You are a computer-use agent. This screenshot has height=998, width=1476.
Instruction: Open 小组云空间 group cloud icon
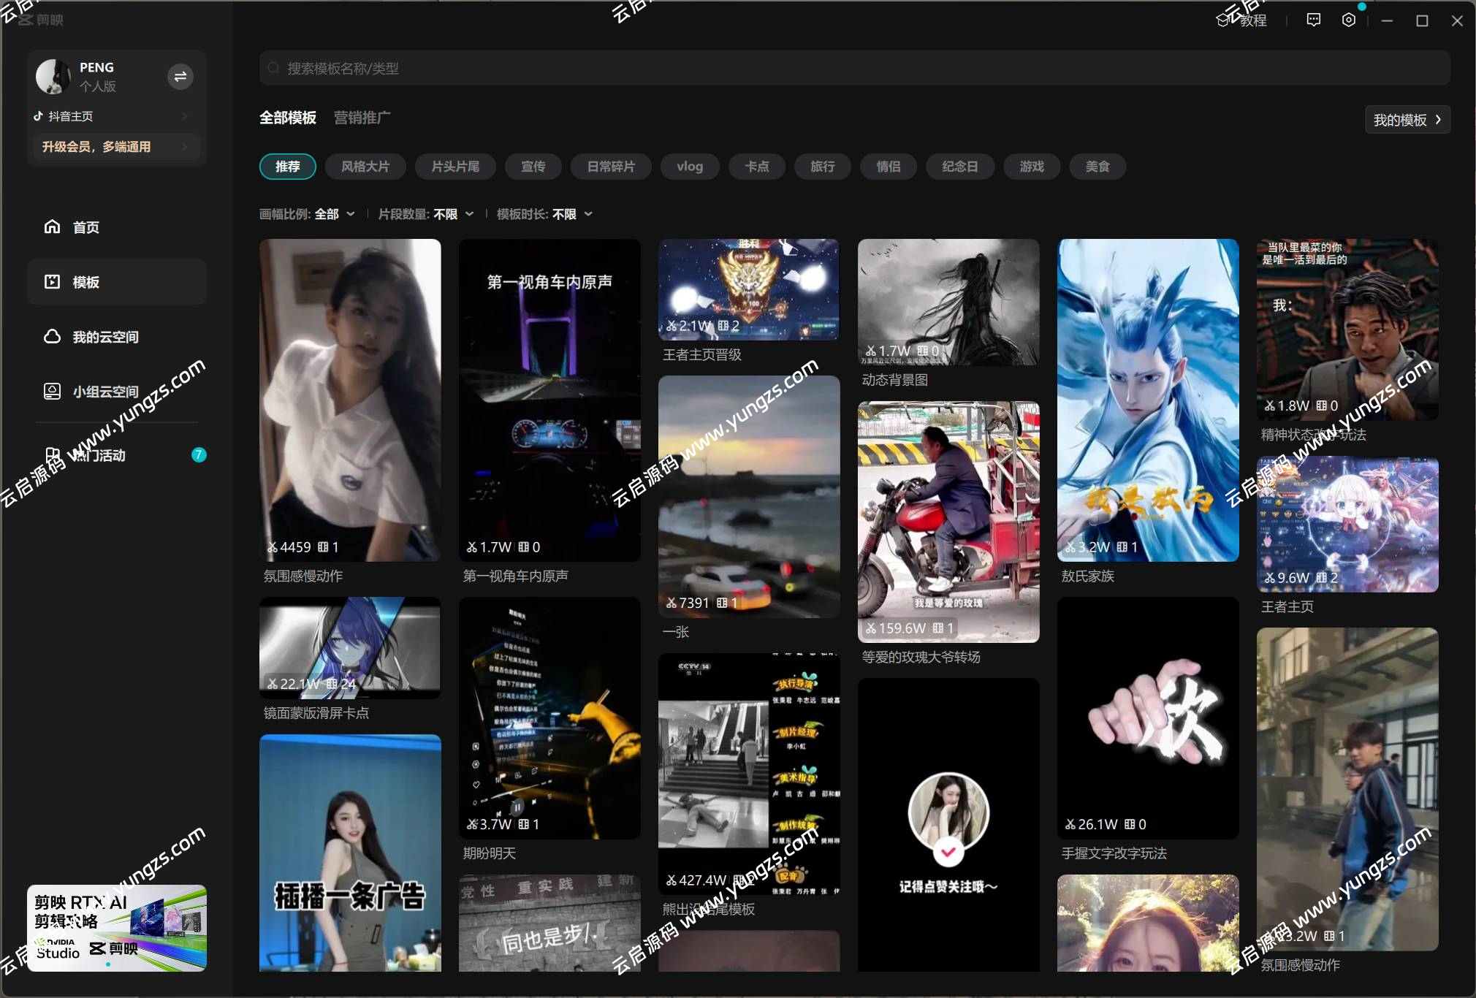(x=52, y=391)
